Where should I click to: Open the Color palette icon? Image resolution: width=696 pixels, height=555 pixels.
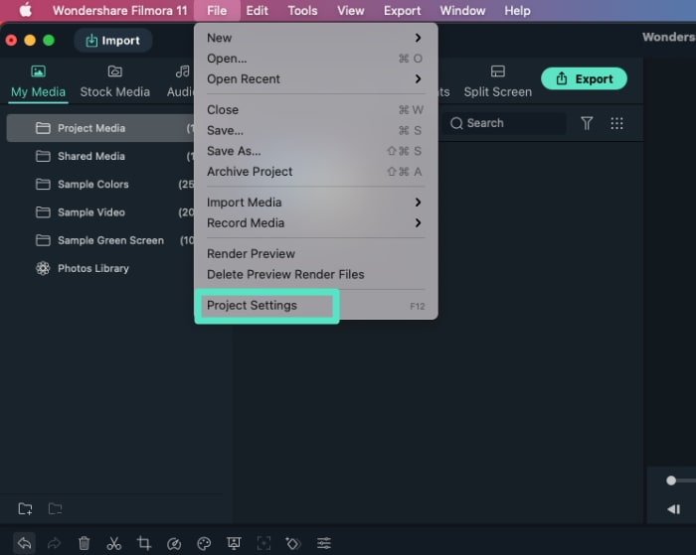tap(204, 543)
